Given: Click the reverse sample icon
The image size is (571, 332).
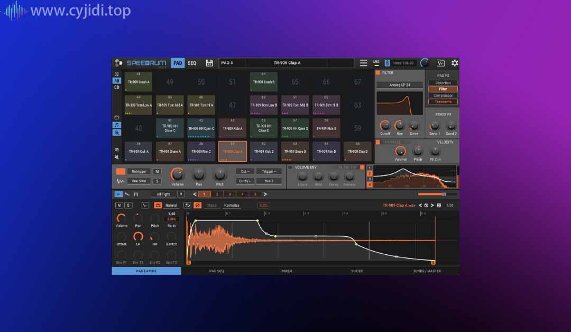Looking at the screenshot, I should pyautogui.click(x=187, y=205).
